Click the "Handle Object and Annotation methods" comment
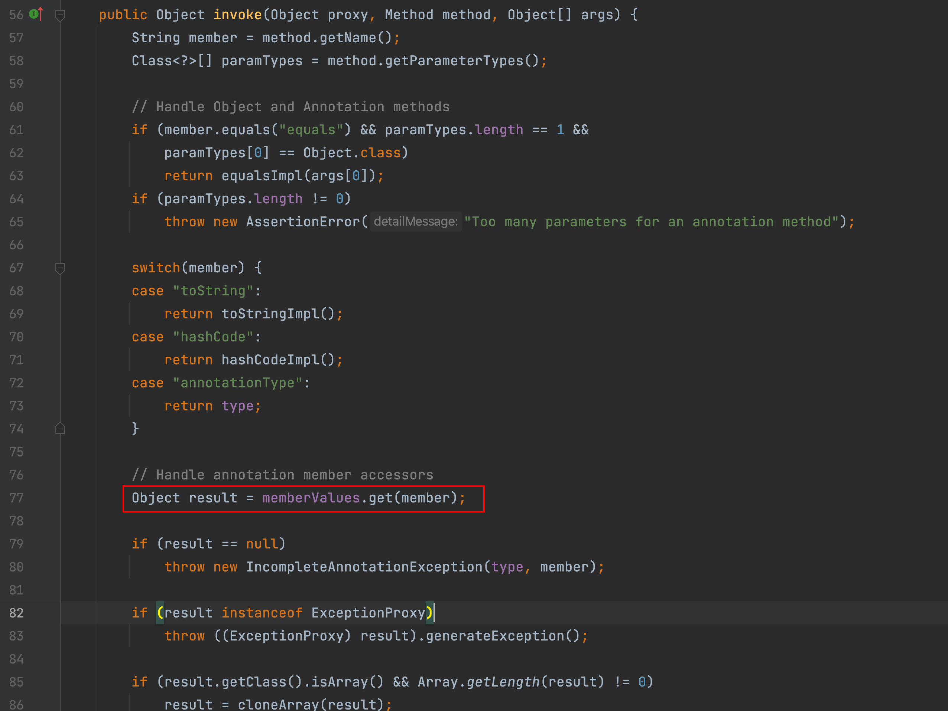948x711 pixels. point(291,107)
